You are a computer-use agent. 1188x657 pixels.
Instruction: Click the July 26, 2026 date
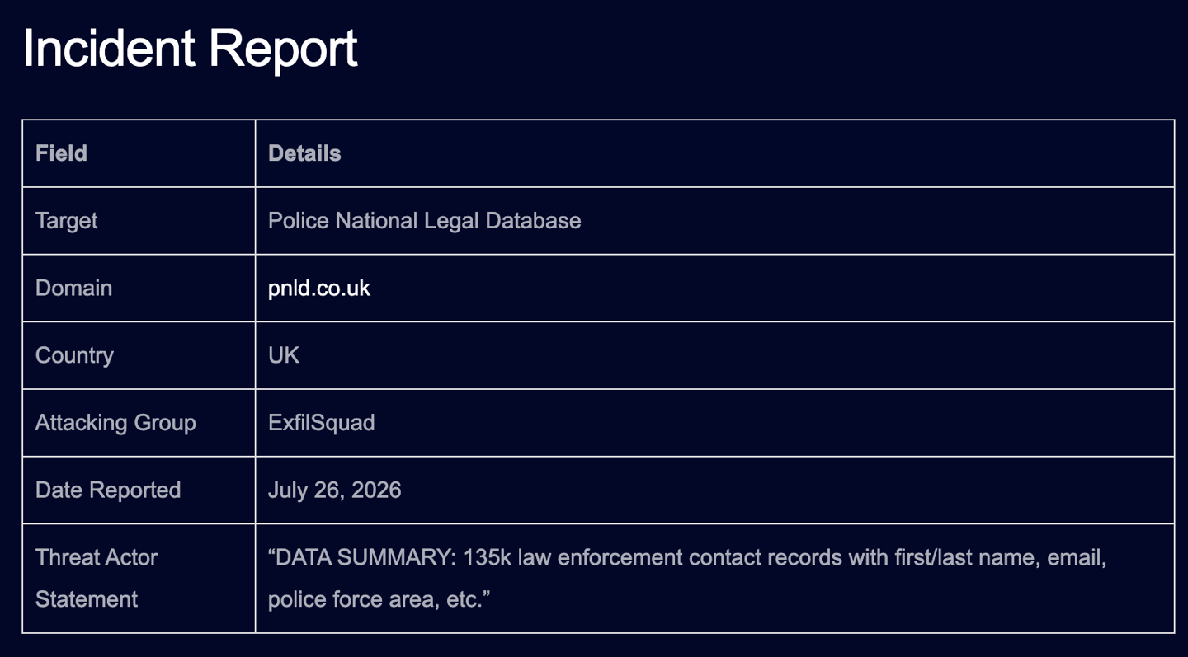pos(335,490)
